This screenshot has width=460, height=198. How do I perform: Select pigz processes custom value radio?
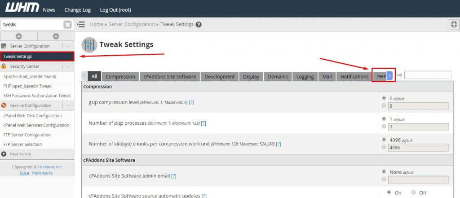[x=384, y=127]
